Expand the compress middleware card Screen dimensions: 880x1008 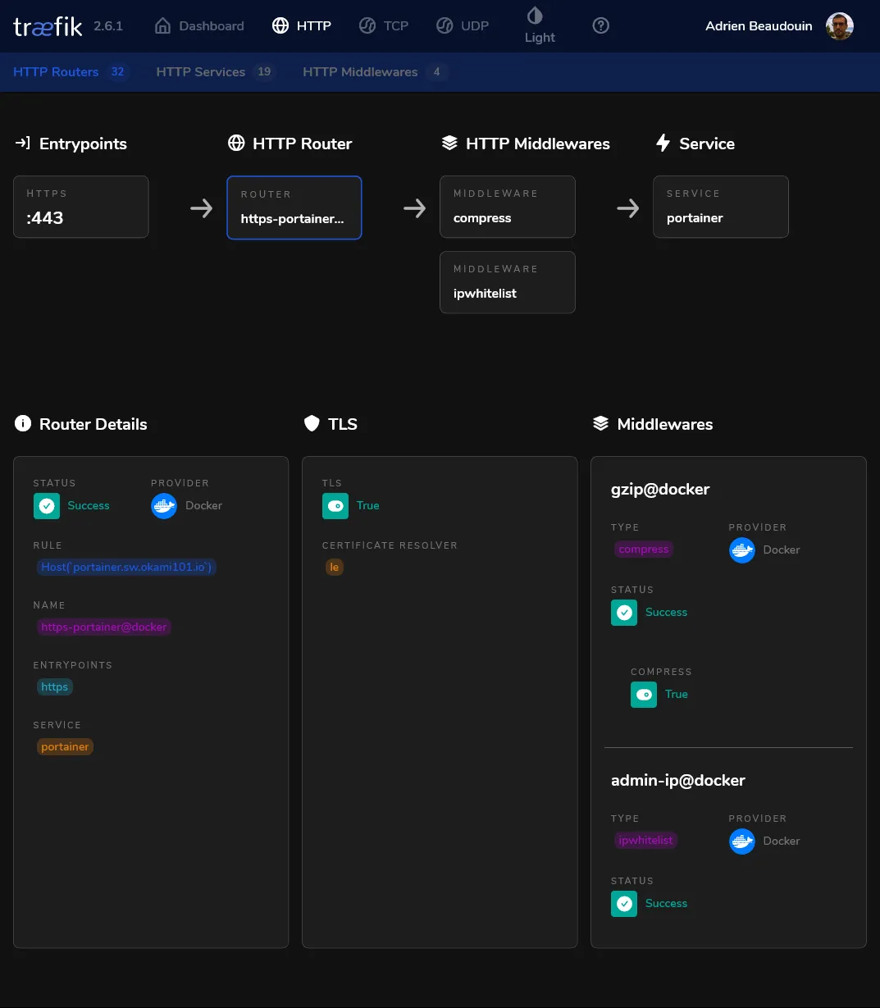(x=507, y=207)
